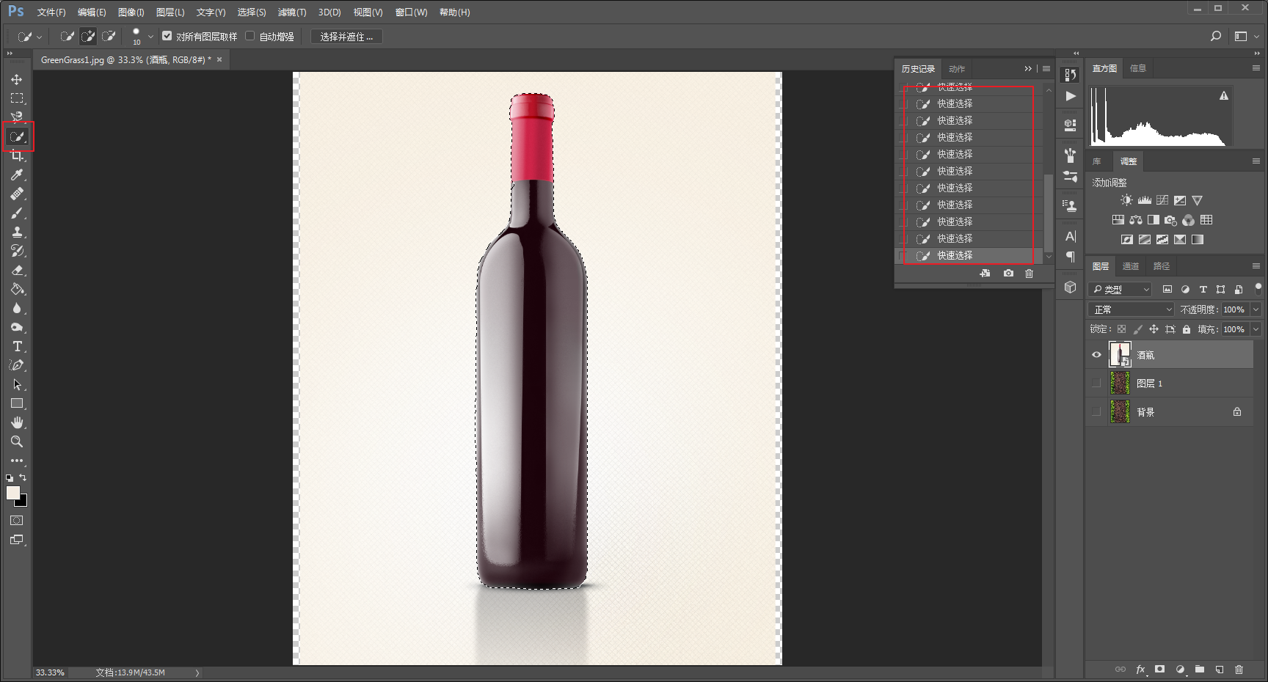
Task: Select the Rectangular Marquee tool
Action: pos(17,98)
